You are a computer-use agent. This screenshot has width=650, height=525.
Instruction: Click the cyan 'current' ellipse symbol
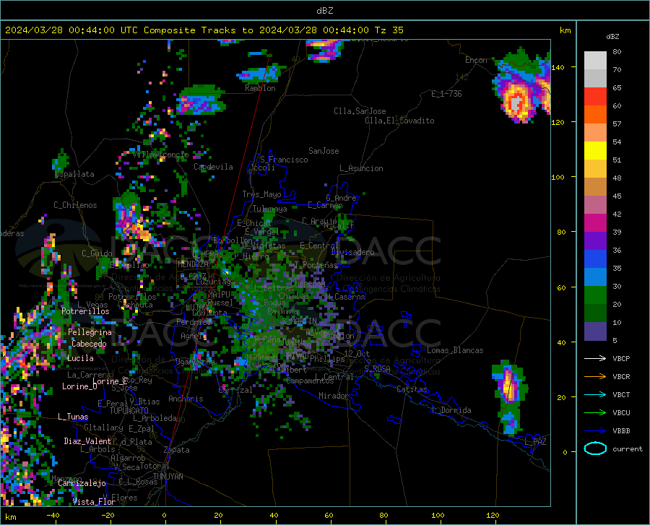[x=595, y=448]
